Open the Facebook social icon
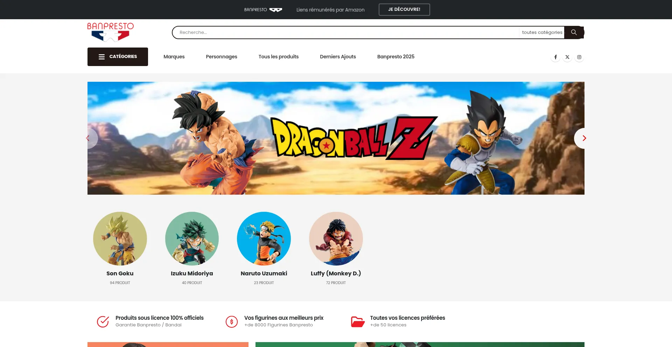Viewport: 672px width, 347px height. [555, 57]
